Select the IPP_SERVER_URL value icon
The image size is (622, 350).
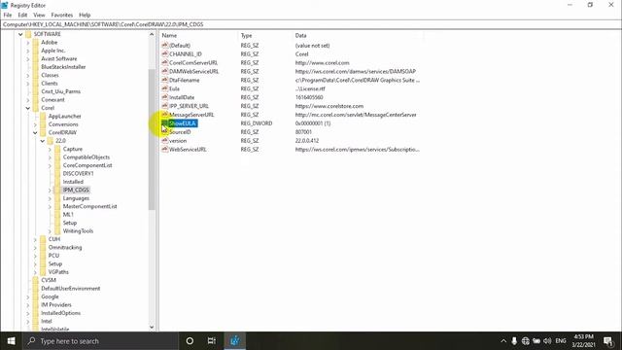164,106
